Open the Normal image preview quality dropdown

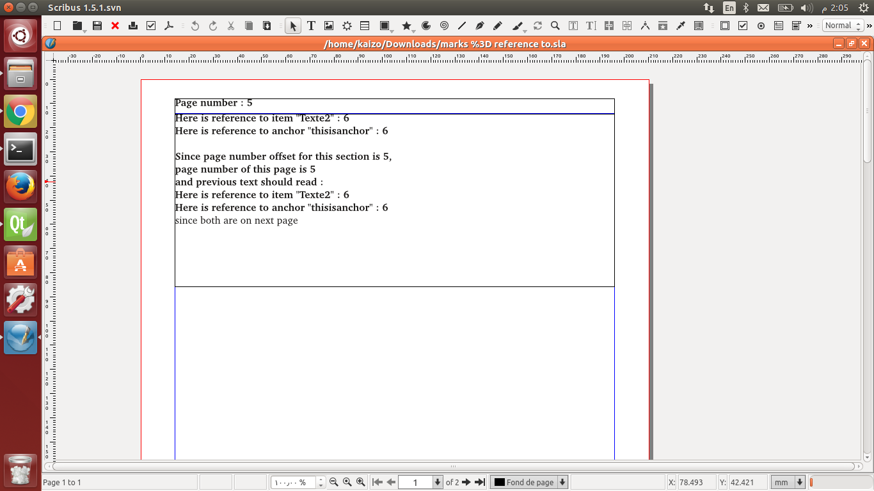(842, 26)
